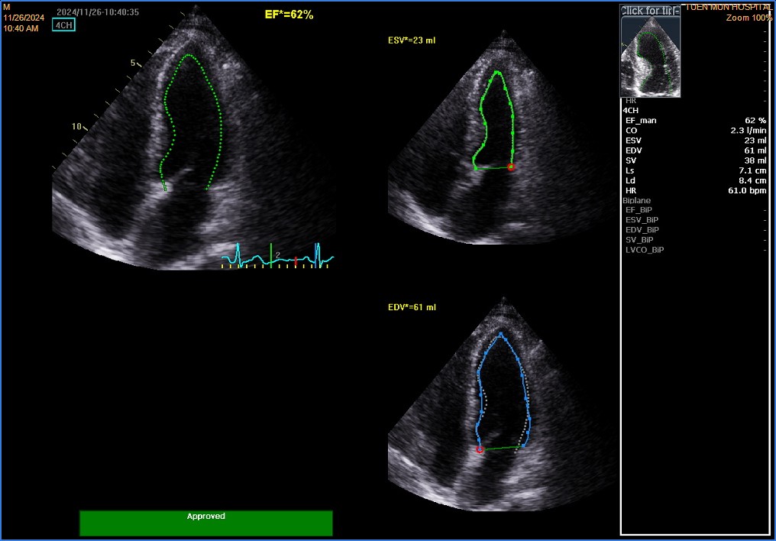Click the apex of blue EDV contour
Screen dimensions: 776x541
point(500,334)
